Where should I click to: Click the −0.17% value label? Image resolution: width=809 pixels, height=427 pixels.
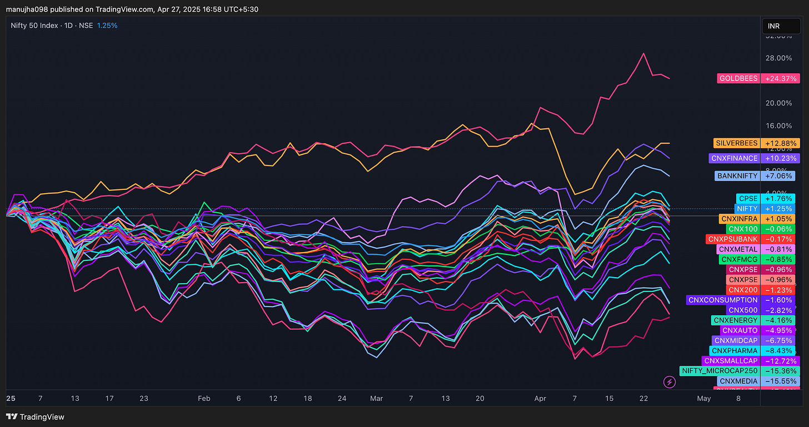[x=778, y=239]
